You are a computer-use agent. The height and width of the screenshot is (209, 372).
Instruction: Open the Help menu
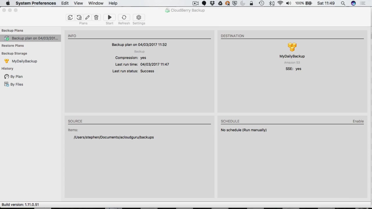[113, 3]
